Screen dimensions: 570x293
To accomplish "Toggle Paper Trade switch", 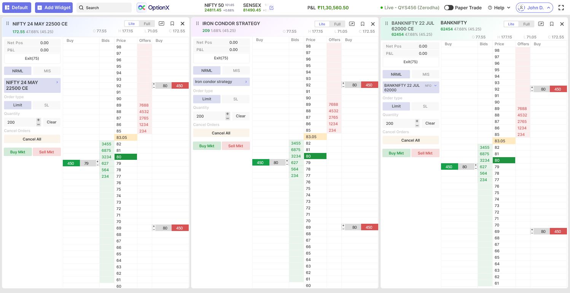I will [449, 8].
